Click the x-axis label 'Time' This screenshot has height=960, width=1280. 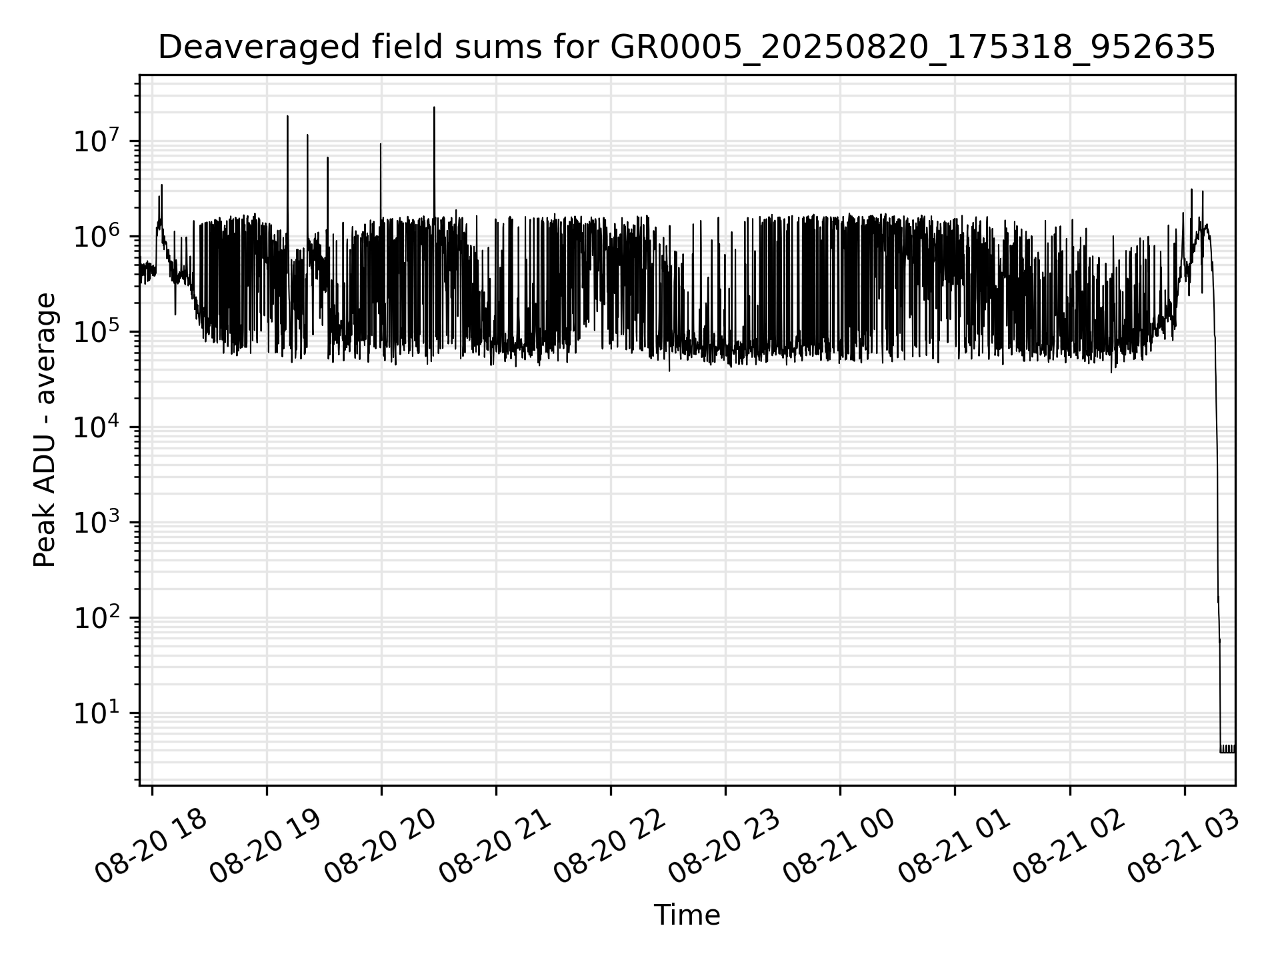coord(687,915)
